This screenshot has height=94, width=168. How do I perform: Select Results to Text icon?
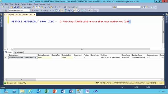[73, 10]
